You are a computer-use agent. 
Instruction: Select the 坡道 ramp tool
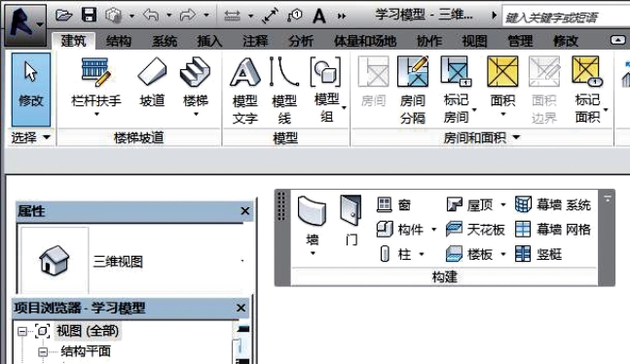point(152,83)
